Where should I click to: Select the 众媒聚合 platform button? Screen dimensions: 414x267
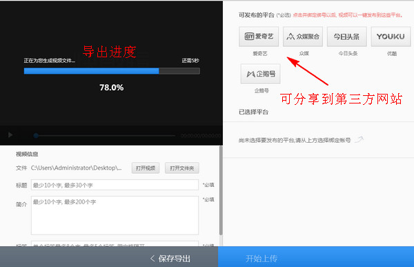coord(303,37)
